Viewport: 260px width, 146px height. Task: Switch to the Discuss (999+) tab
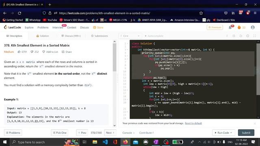coord(71,36)
